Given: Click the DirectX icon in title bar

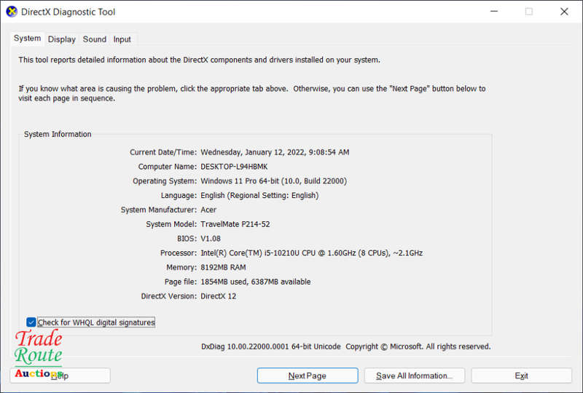Looking at the screenshot, I should point(12,12).
